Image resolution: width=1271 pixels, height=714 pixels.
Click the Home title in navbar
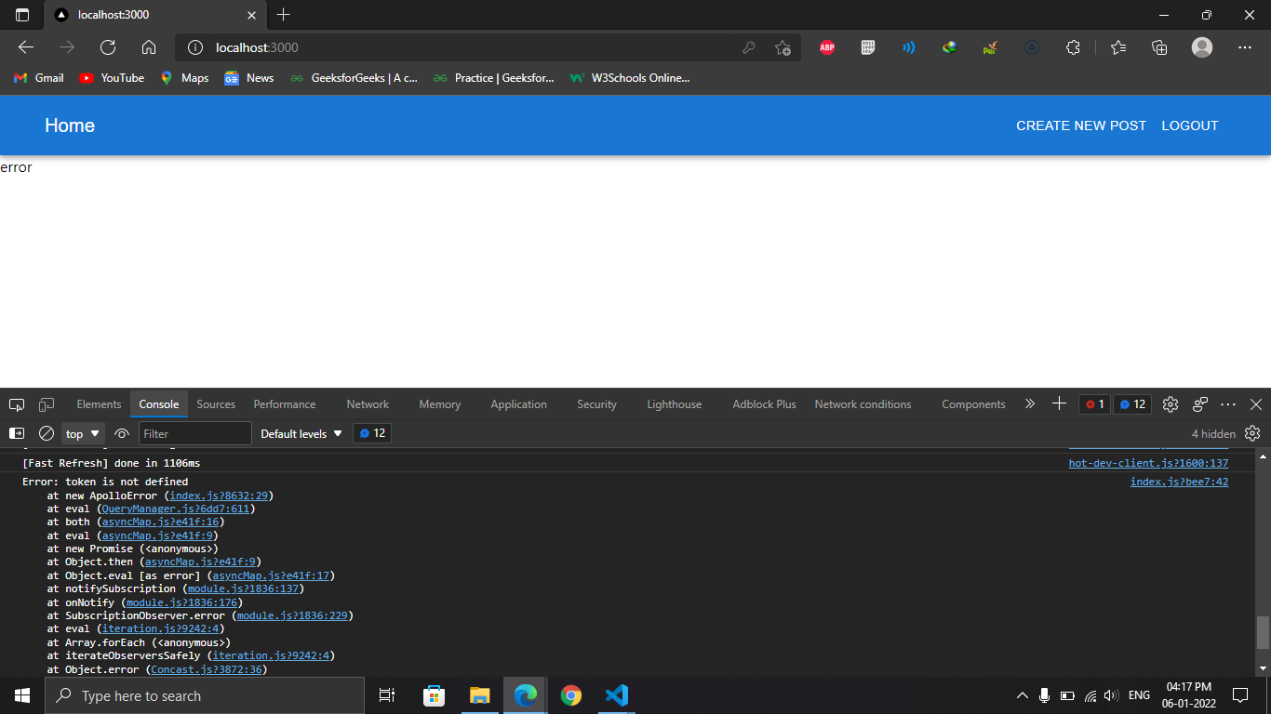point(70,126)
